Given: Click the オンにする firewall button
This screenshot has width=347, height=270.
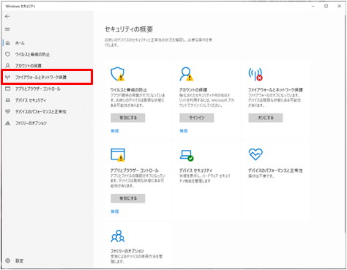Looking at the screenshot, I should 266,118.
